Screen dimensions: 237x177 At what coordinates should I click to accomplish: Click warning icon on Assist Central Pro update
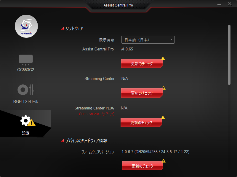tap(163, 58)
